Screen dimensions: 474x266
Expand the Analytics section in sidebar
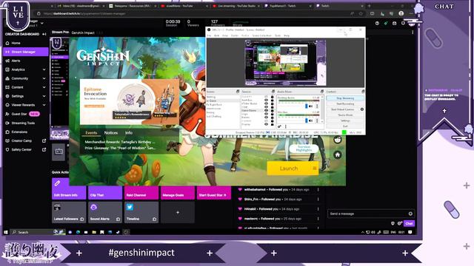pyautogui.click(x=44, y=69)
